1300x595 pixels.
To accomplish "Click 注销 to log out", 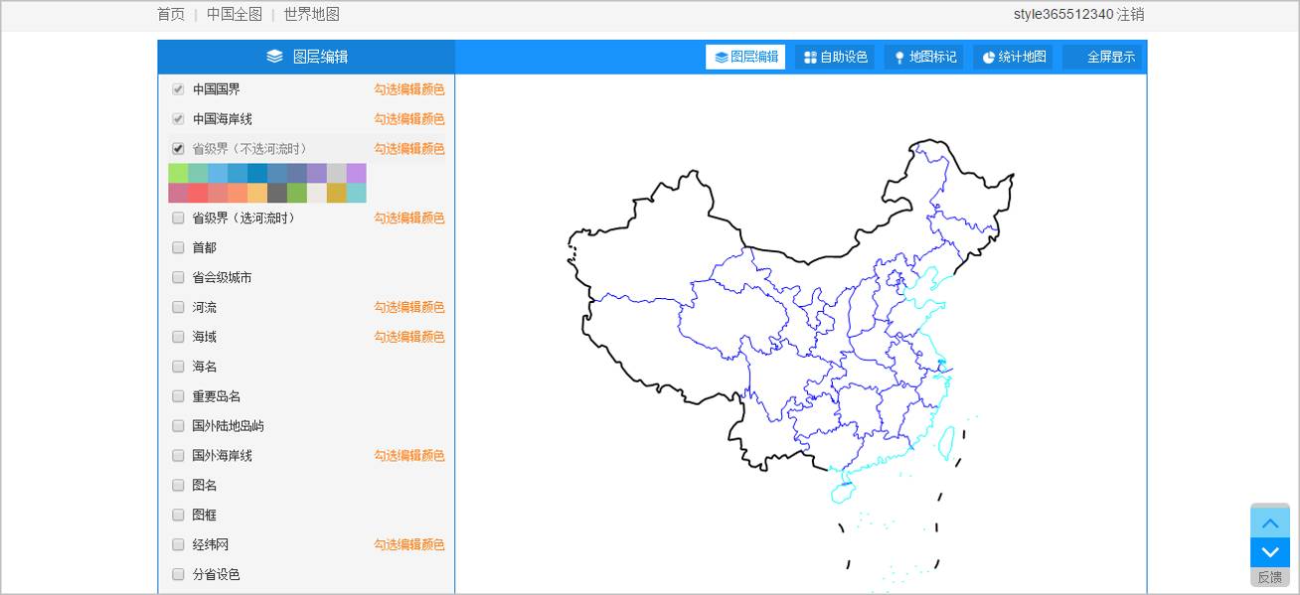I will [1130, 14].
